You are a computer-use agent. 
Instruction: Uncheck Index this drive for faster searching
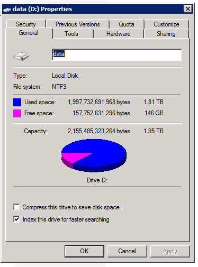pos(16,219)
